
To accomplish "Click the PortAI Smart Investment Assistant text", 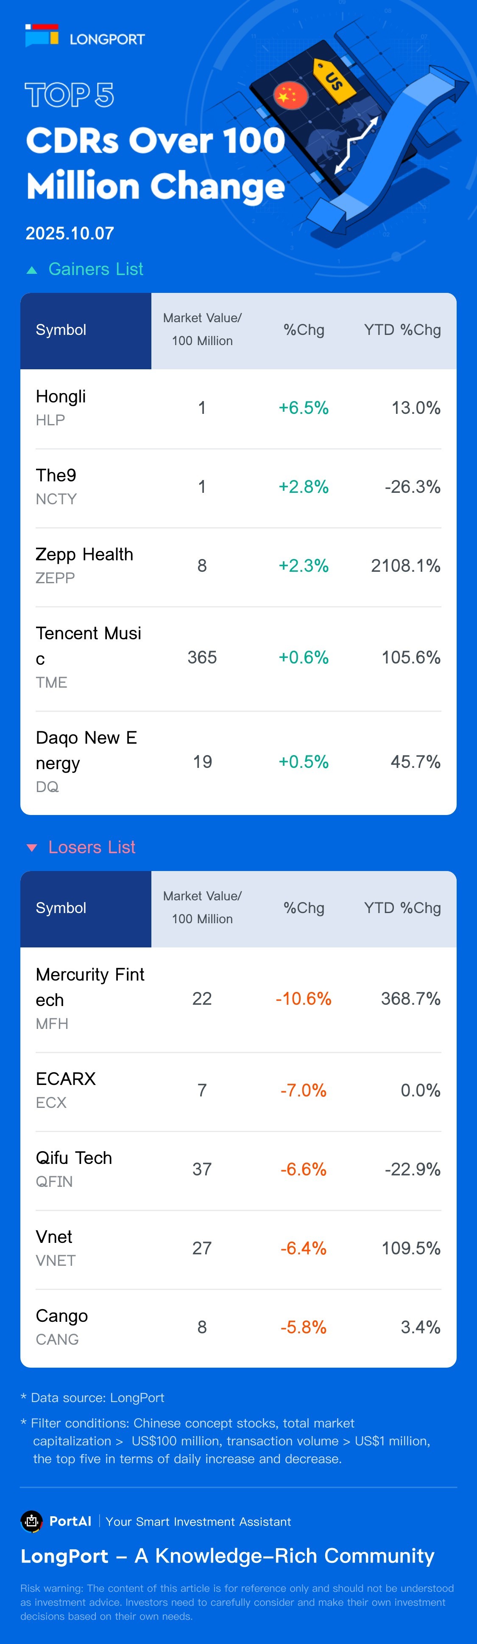I will pos(198,1521).
